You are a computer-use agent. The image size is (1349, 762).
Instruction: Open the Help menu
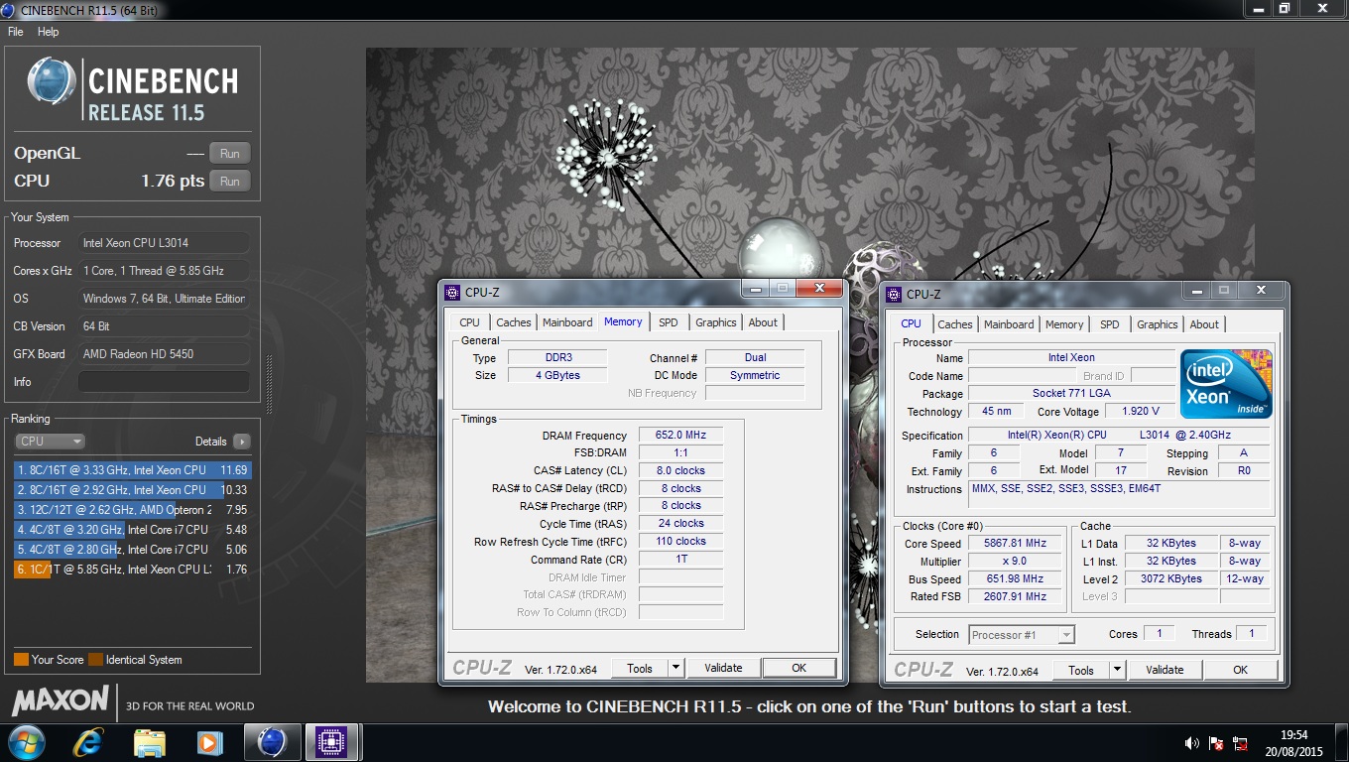tap(49, 32)
